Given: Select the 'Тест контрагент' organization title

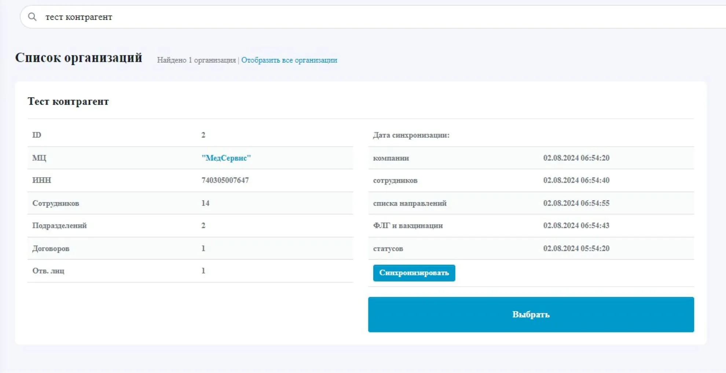Looking at the screenshot, I should click(x=68, y=101).
